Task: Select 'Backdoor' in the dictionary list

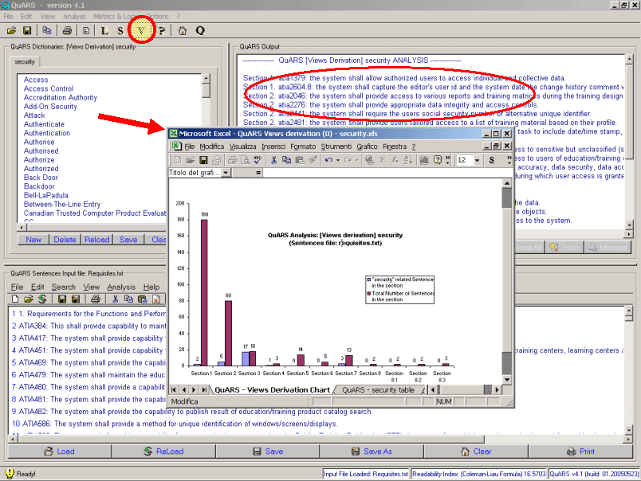Action: 39,186
